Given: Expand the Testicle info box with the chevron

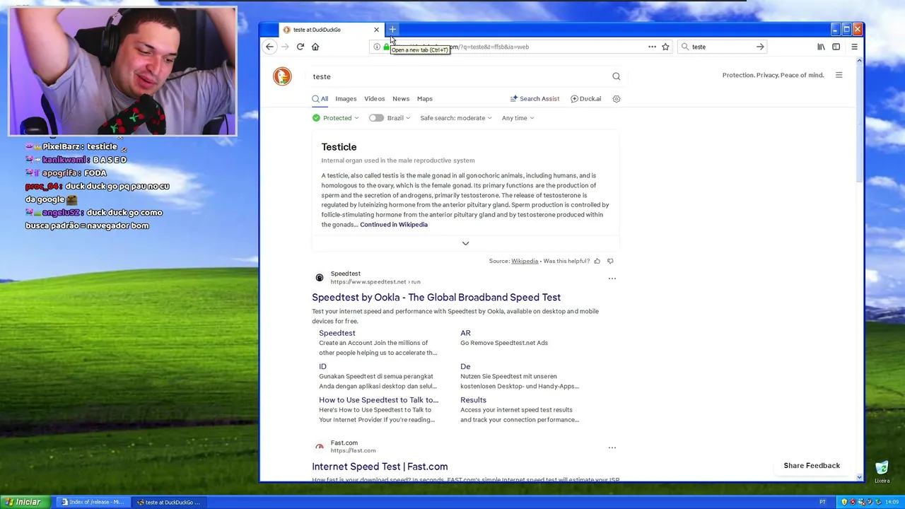Looking at the screenshot, I should coord(465,243).
